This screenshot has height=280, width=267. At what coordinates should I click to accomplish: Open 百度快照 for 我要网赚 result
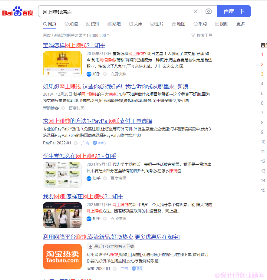(118, 219)
